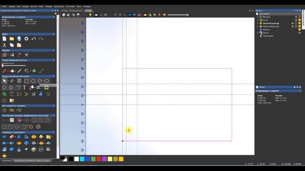Click the primary/secondary color swap box
Screen dimensions: 305x171
coord(64,159)
